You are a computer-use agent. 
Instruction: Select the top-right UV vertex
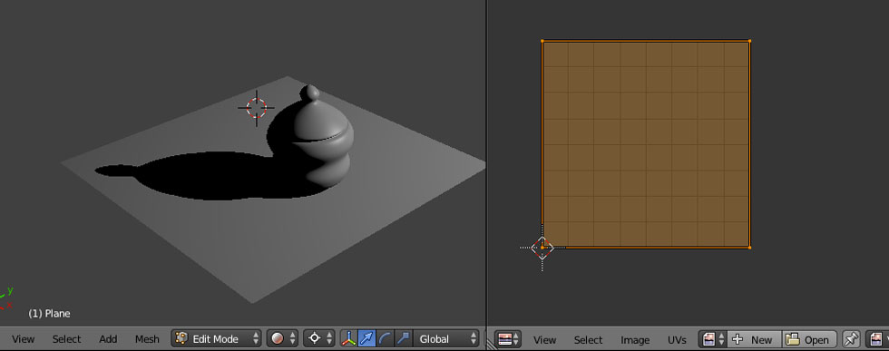(749, 41)
